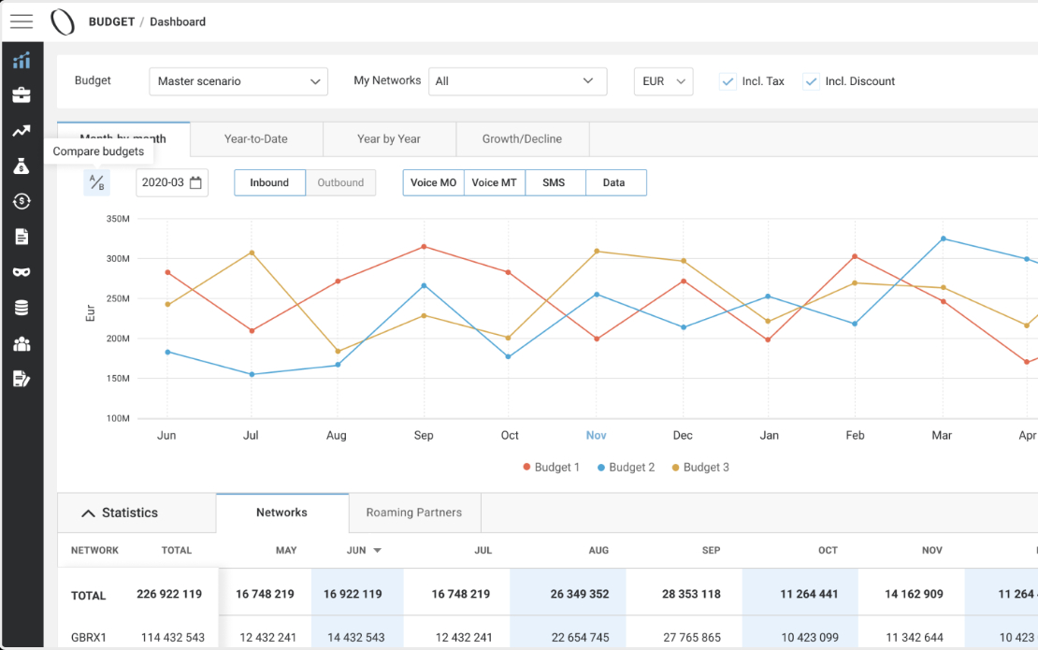Open the users group sidebar icon
This screenshot has height=650, width=1038.
(x=22, y=343)
